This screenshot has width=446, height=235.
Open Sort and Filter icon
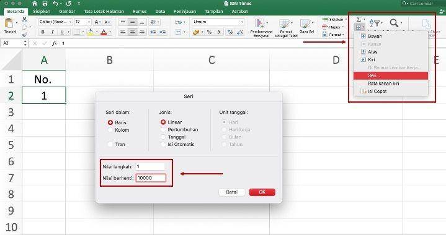pyautogui.click(x=375, y=23)
